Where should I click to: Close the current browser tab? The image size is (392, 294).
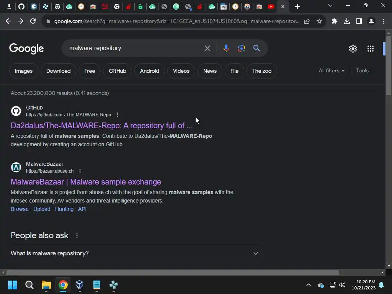point(283,7)
